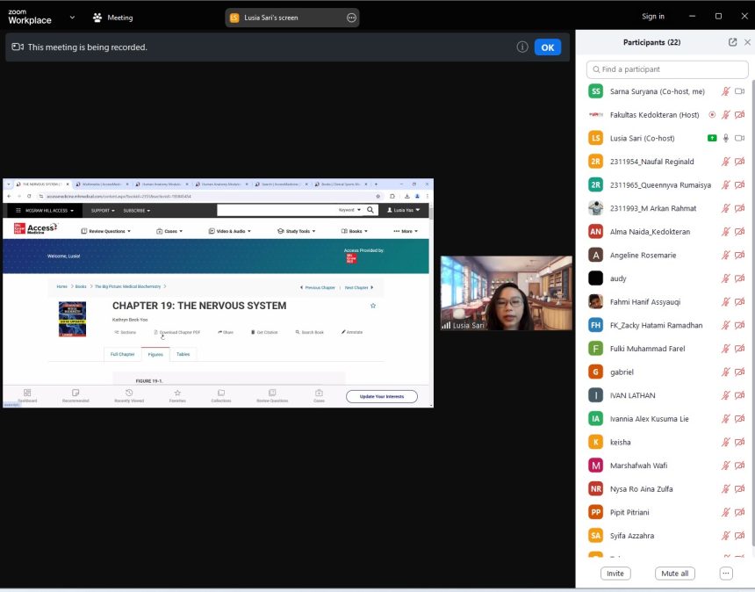755x592 pixels.
Task: Pop out the Participants panel
Action: pyautogui.click(x=732, y=42)
